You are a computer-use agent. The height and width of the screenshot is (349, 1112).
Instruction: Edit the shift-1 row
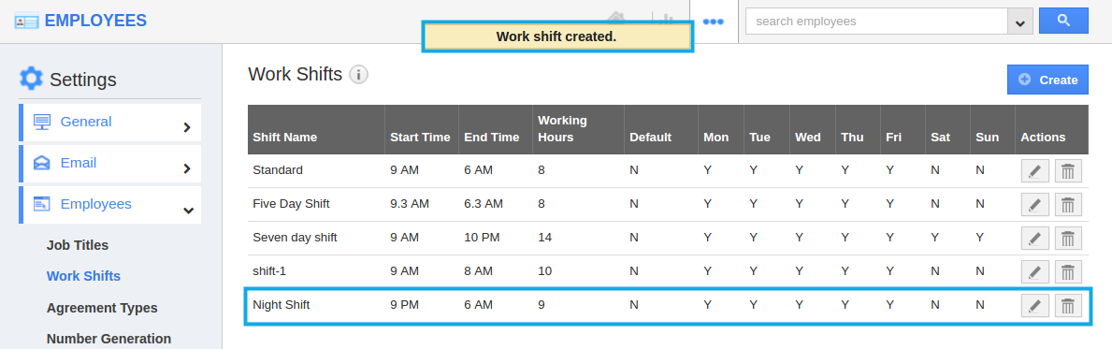tap(1034, 271)
